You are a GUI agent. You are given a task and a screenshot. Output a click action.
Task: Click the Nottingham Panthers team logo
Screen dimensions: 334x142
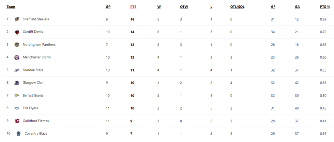(x=17, y=45)
